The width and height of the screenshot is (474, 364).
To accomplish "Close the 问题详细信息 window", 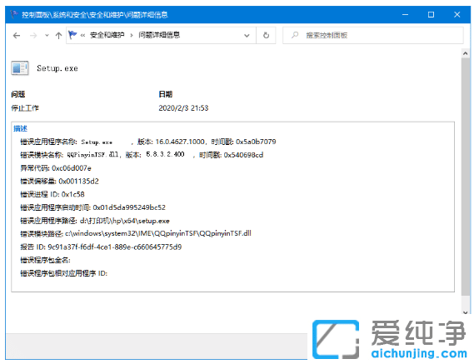I will 457,14.
